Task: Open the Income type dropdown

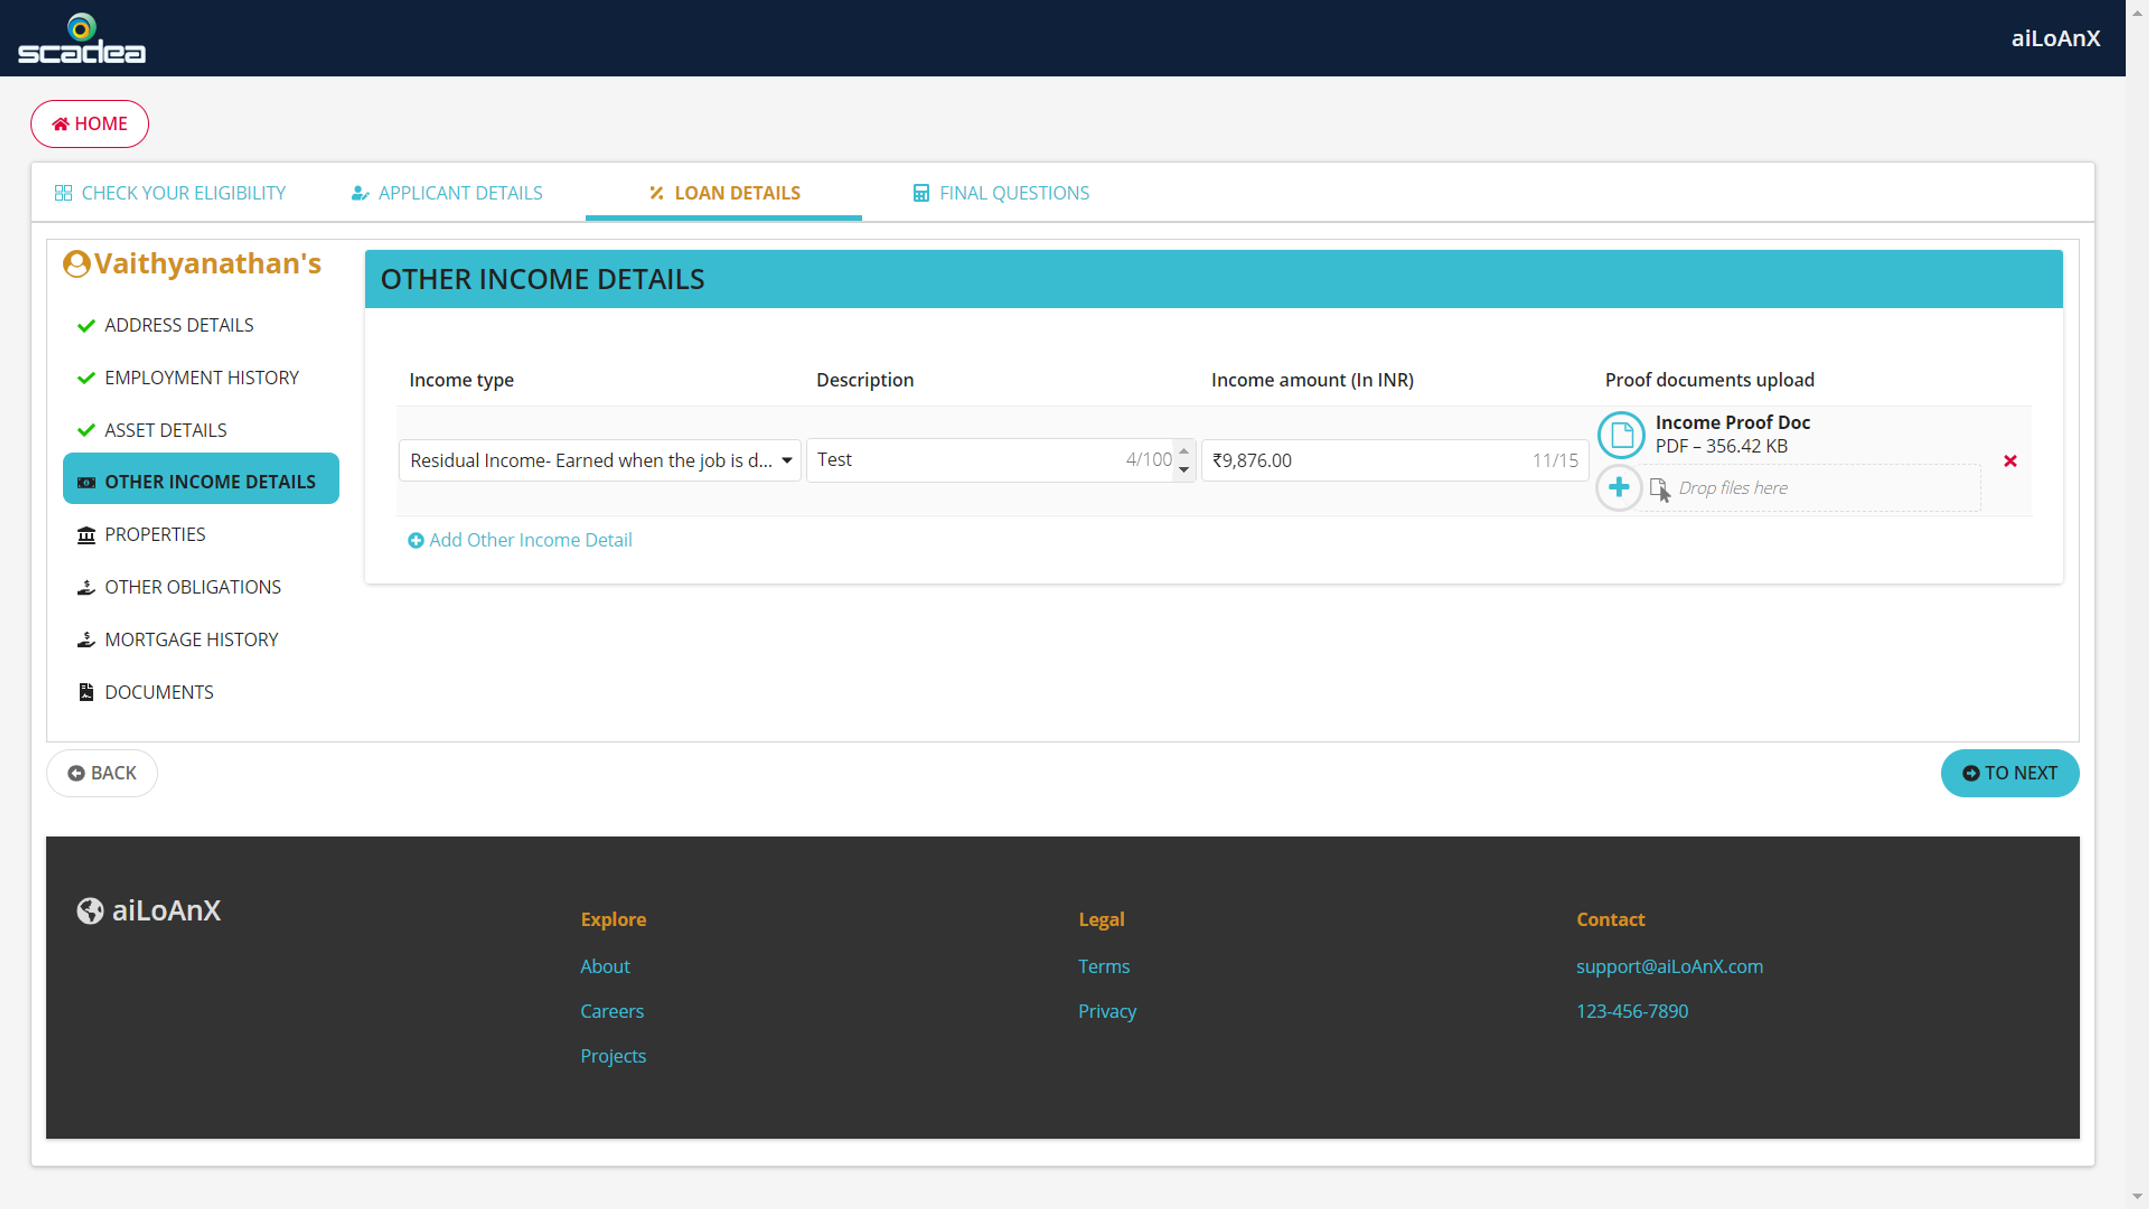Action: pos(600,461)
